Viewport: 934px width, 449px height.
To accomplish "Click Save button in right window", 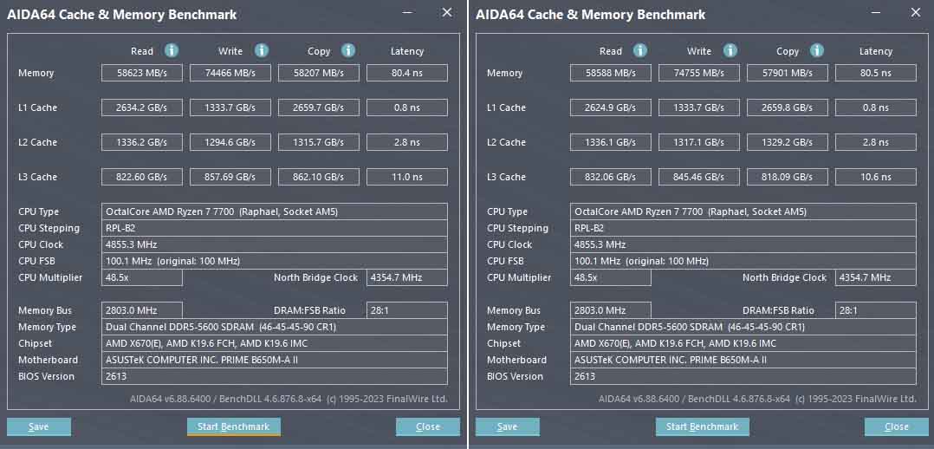I will click(508, 426).
